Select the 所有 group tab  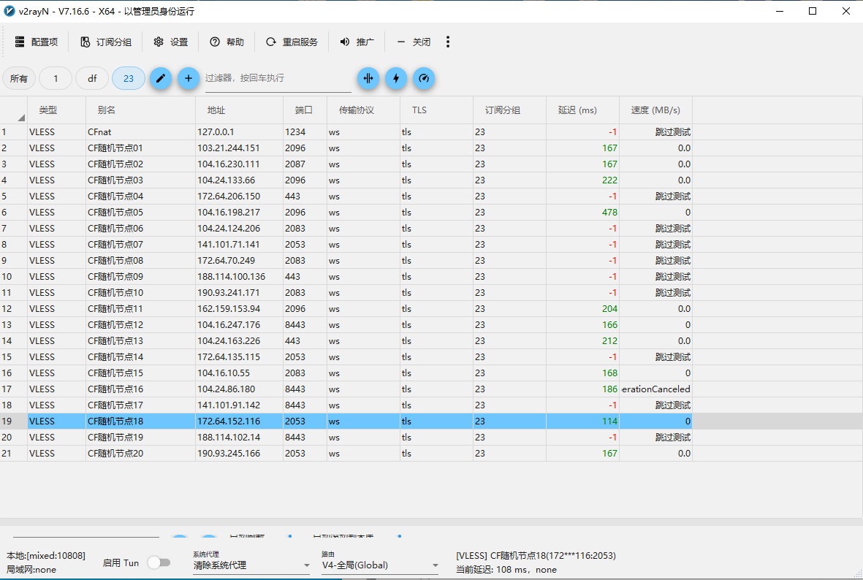(19, 78)
